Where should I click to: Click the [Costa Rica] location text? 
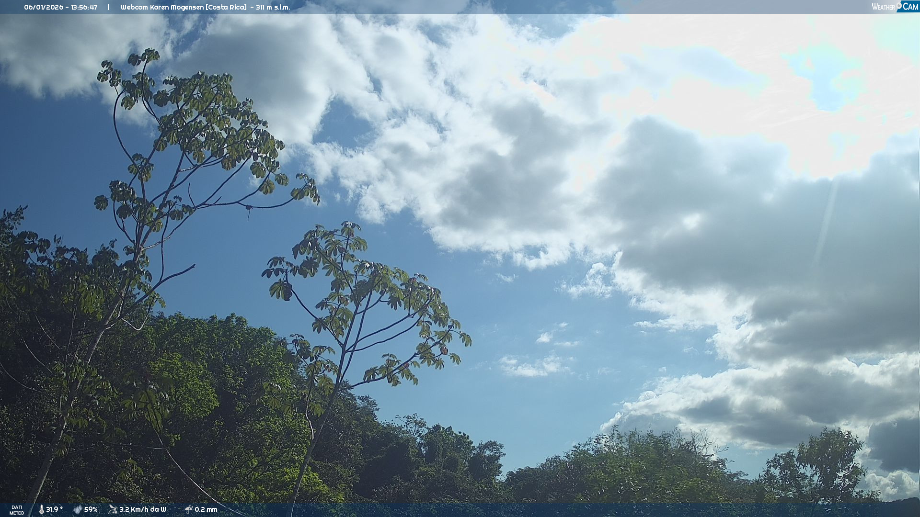pyautogui.click(x=226, y=7)
